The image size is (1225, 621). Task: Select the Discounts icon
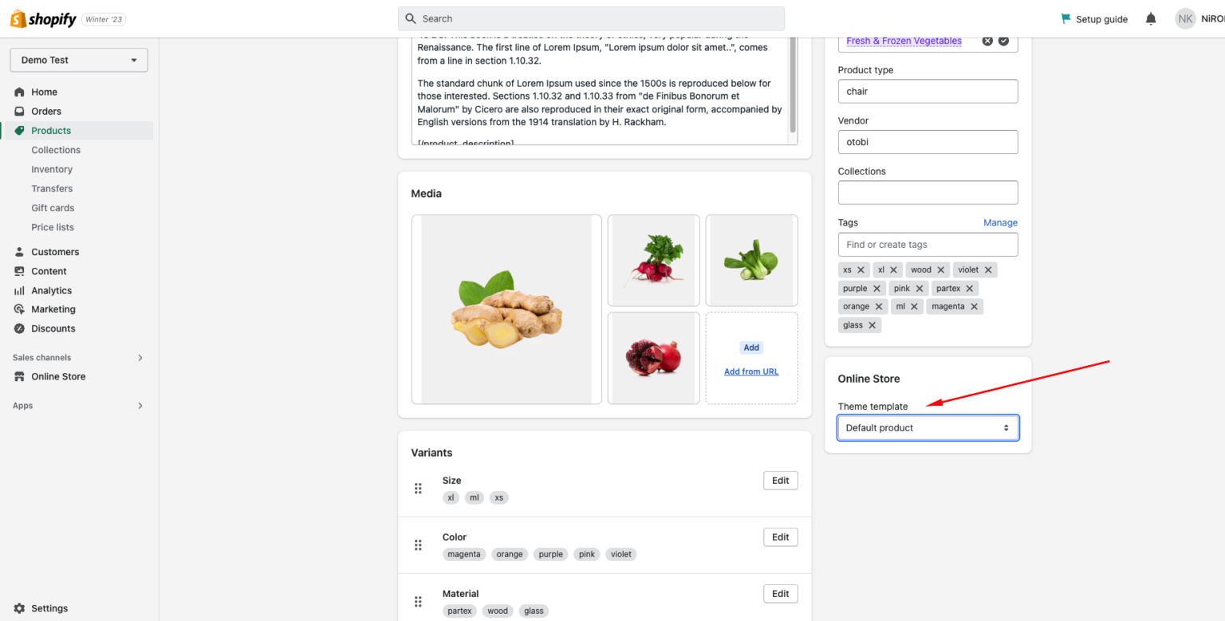coord(22,328)
